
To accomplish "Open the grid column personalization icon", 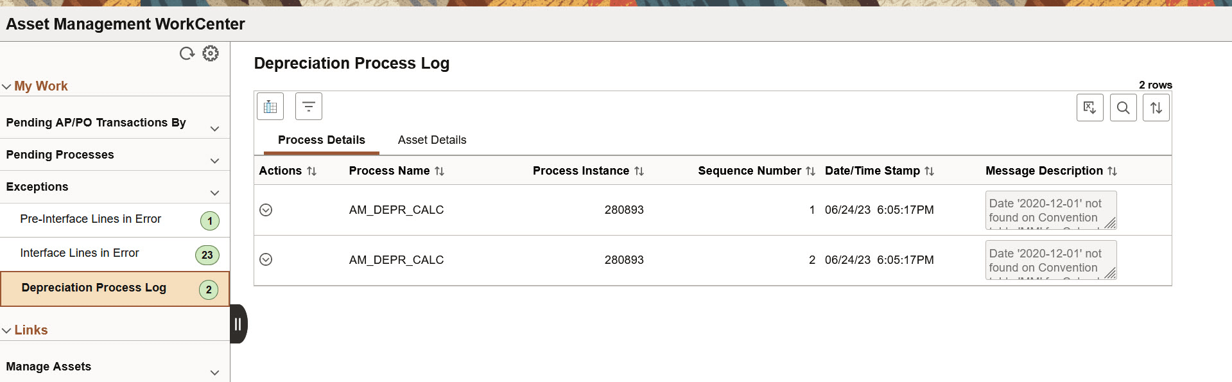I will point(270,106).
